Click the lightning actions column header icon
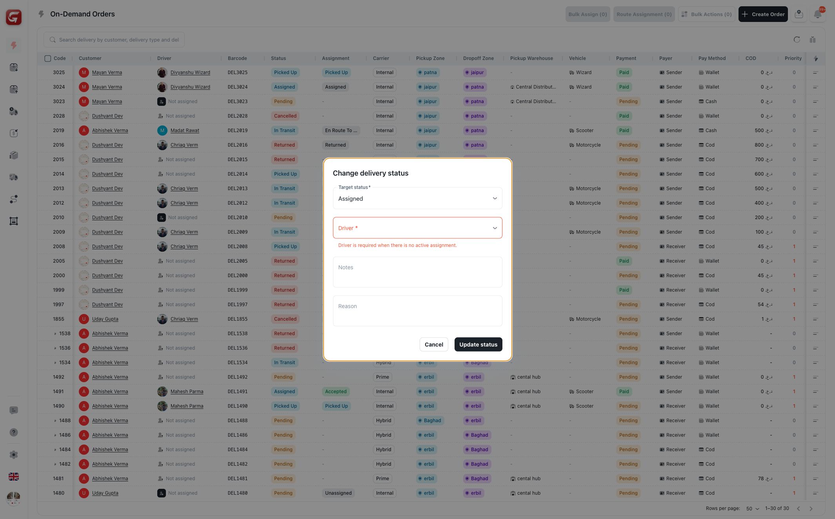This screenshot has height=519, width=835. [816, 58]
